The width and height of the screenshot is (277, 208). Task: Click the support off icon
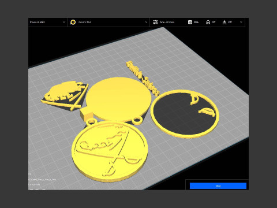pos(208,22)
